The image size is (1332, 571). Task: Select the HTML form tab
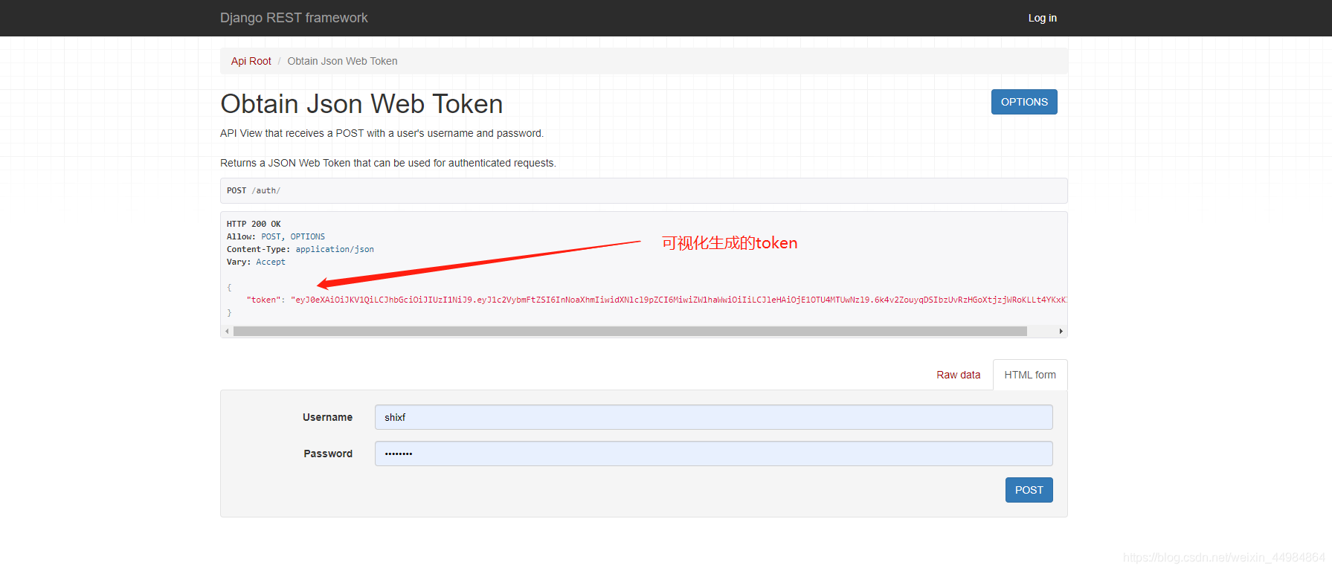click(x=1030, y=375)
